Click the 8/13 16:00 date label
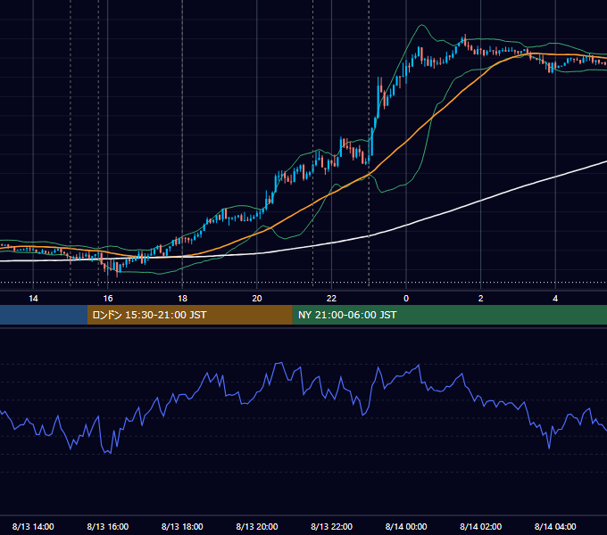 [x=108, y=526]
